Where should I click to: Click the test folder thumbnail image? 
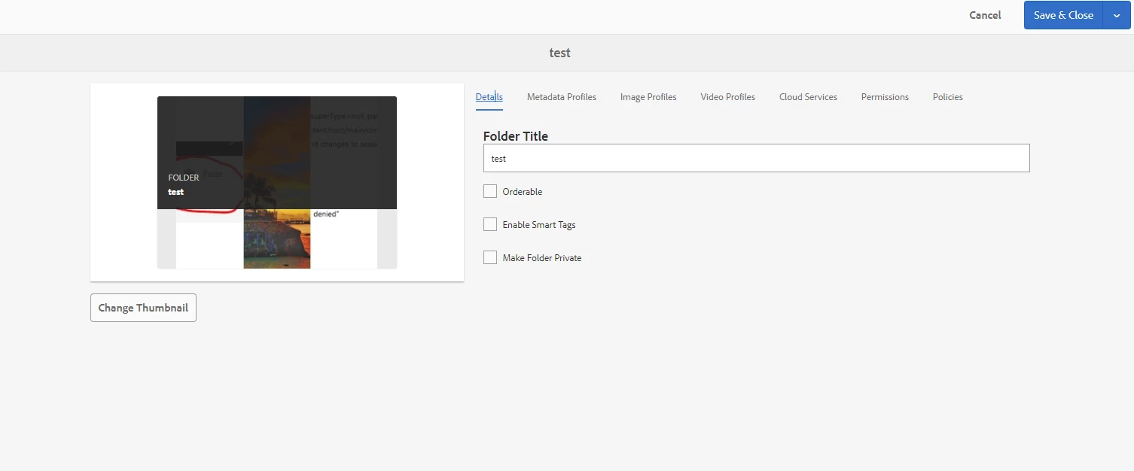pos(277,182)
